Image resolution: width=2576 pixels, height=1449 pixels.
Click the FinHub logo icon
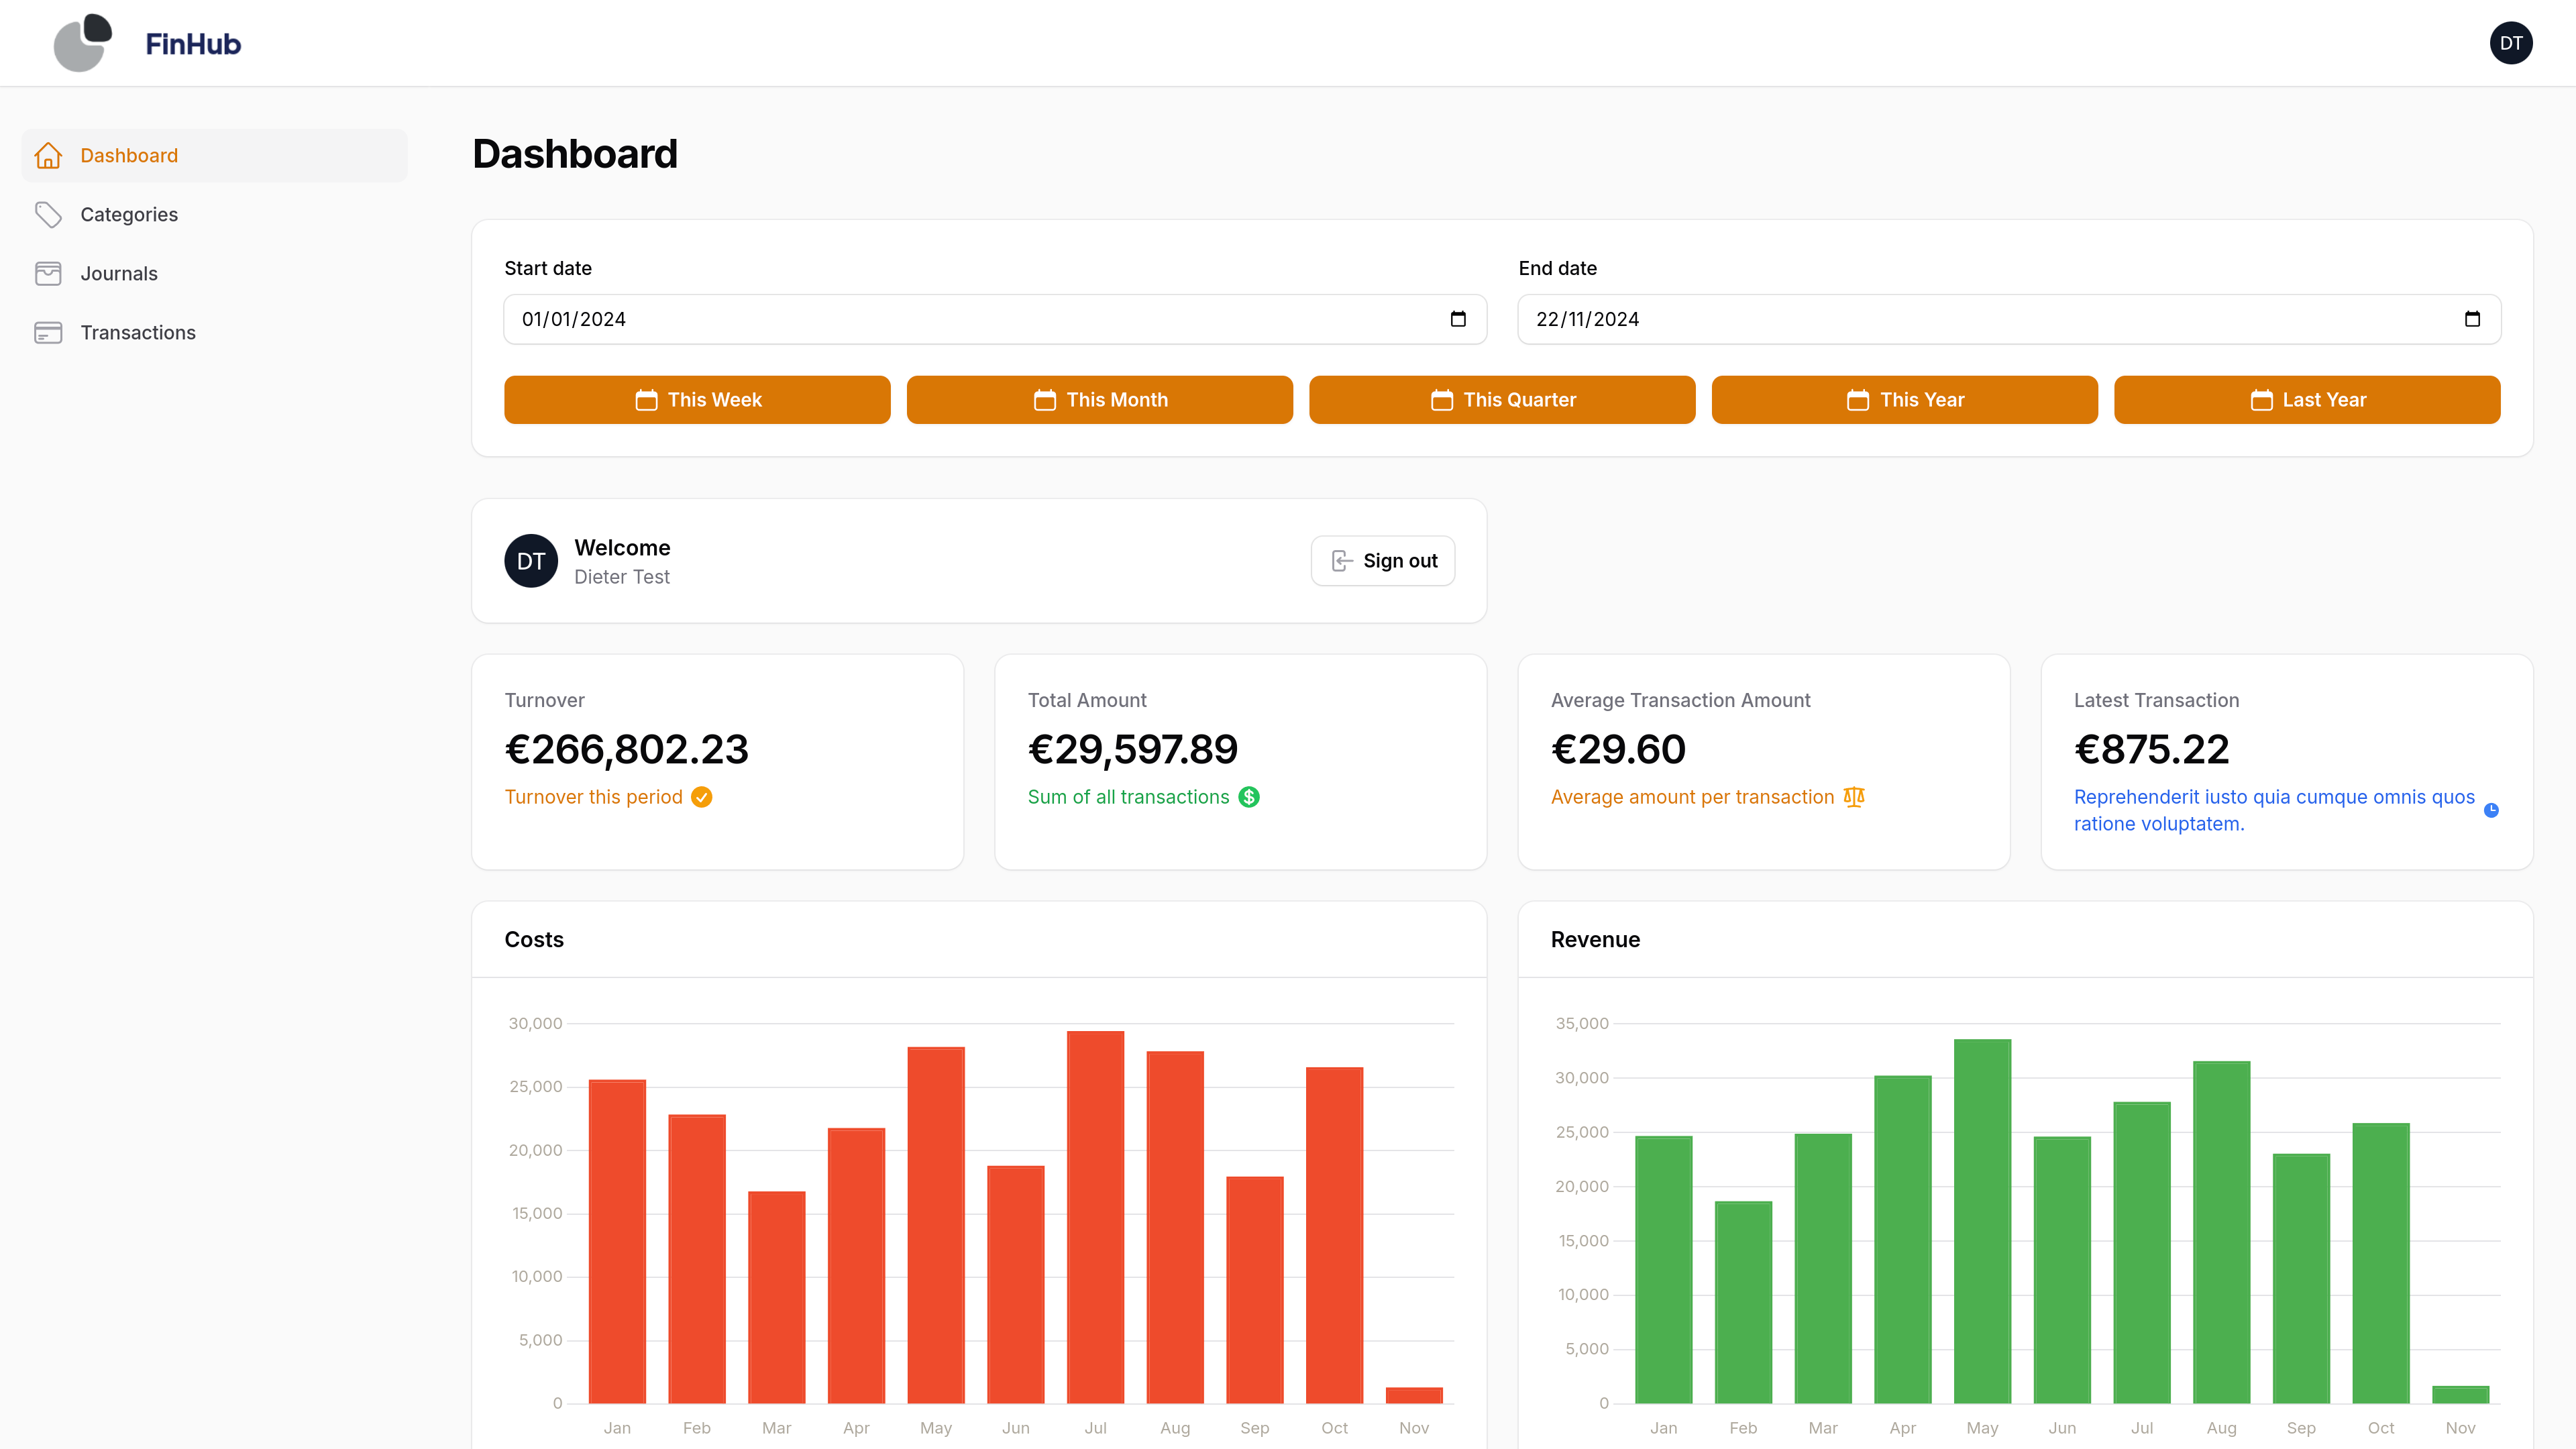tap(82, 43)
